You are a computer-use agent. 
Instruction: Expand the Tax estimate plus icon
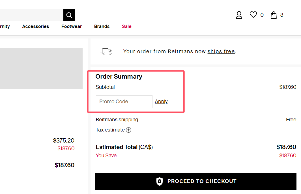(129, 130)
